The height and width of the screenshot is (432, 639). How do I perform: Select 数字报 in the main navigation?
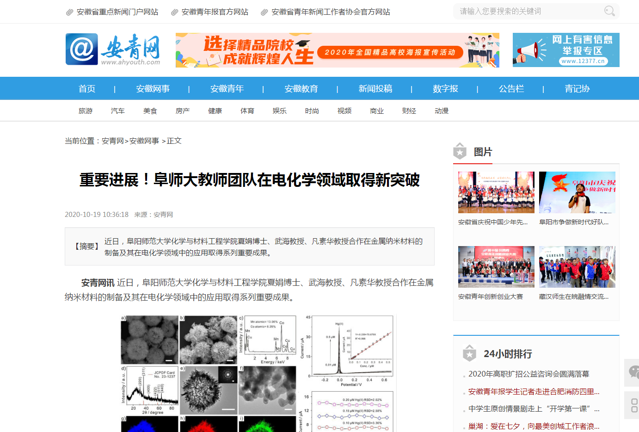coord(445,89)
